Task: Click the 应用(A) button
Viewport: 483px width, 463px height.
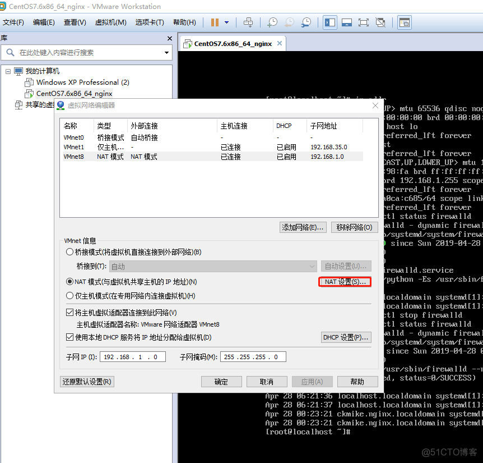Action: click(312, 382)
